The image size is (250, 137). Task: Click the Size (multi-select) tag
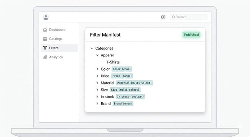click(125, 90)
